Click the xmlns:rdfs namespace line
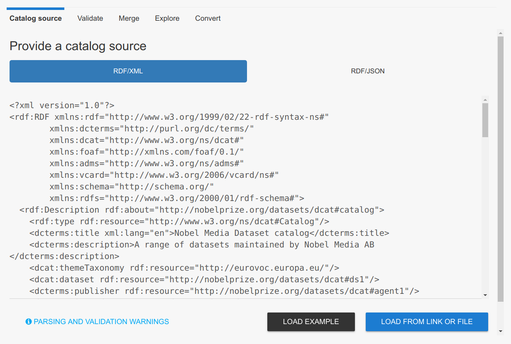511x344 pixels. coord(177,198)
